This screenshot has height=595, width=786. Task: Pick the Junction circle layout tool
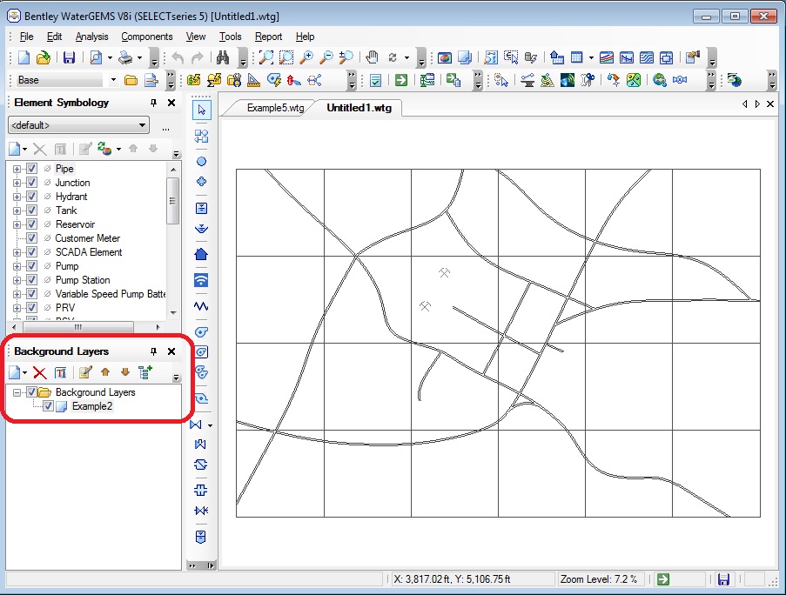click(x=202, y=161)
